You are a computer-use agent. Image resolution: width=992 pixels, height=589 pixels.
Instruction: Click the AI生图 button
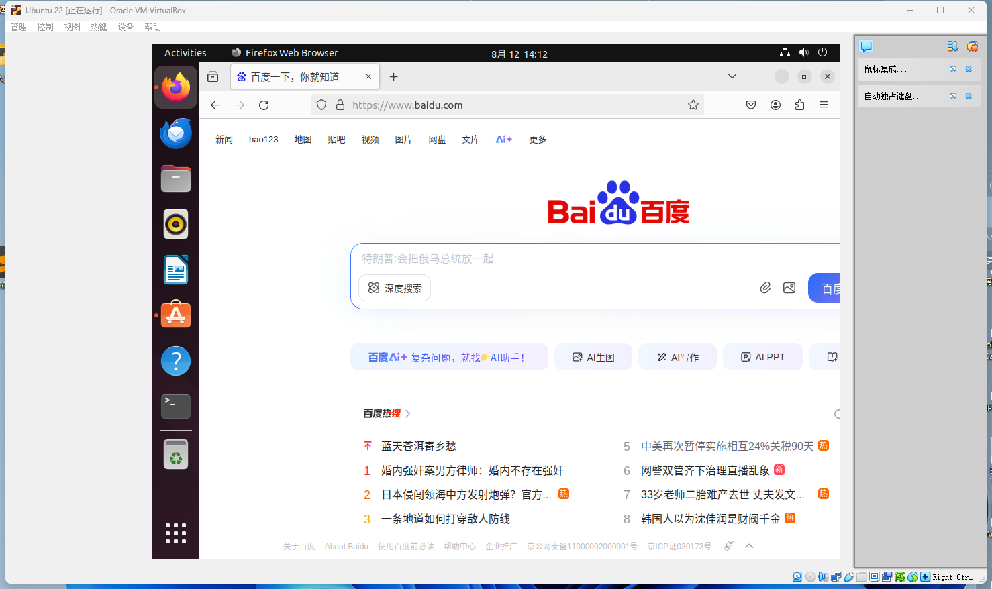click(593, 358)
